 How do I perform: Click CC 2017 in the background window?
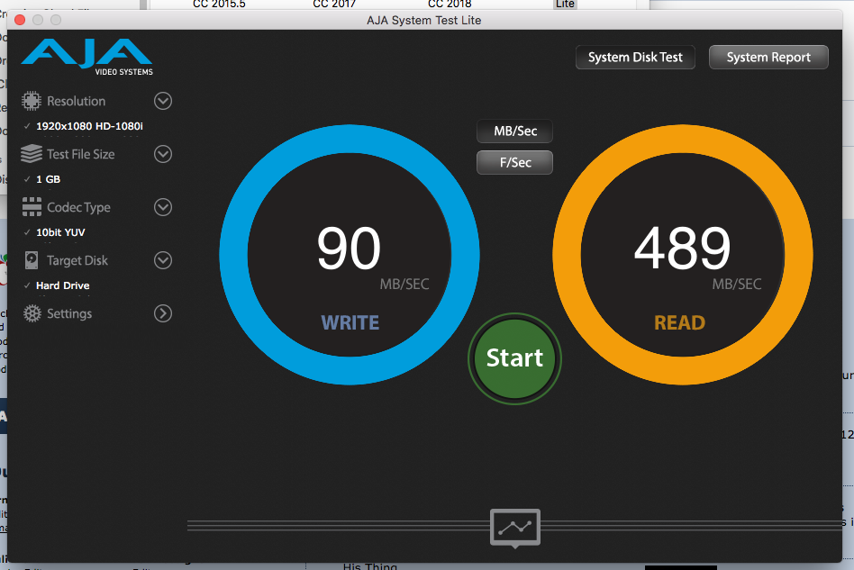tap(334, 4)
